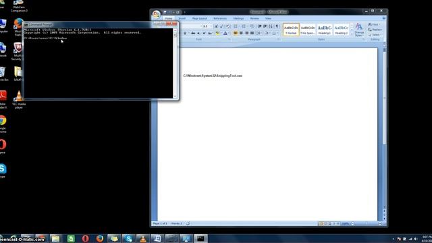Screen dimensions: 432x243
Task: Click inside the Command Prompt window
Action: (x=99, y=63)
